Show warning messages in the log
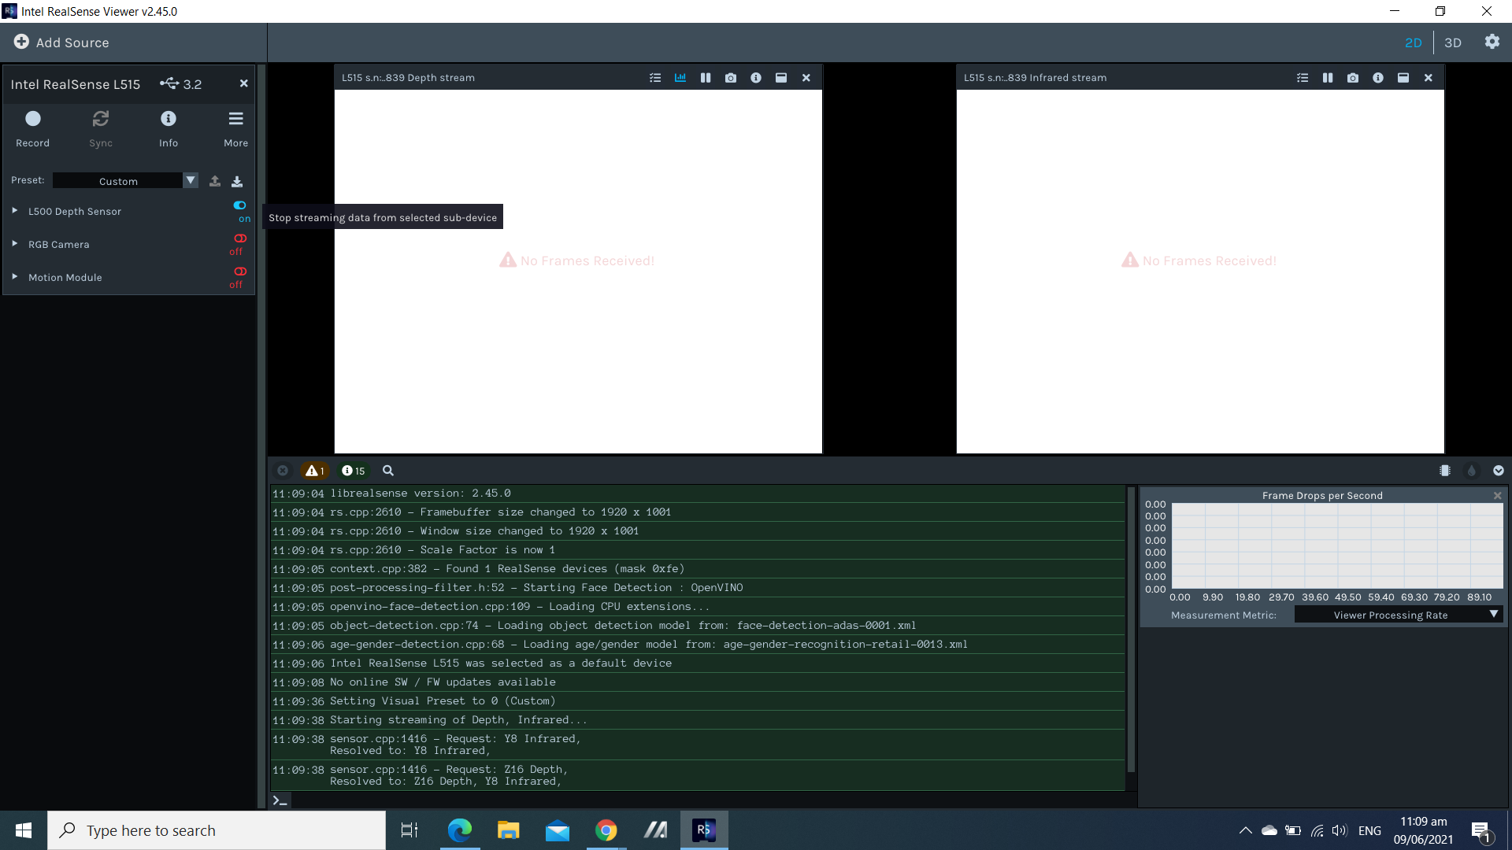The image size is (1512, 850). point(315,470)
